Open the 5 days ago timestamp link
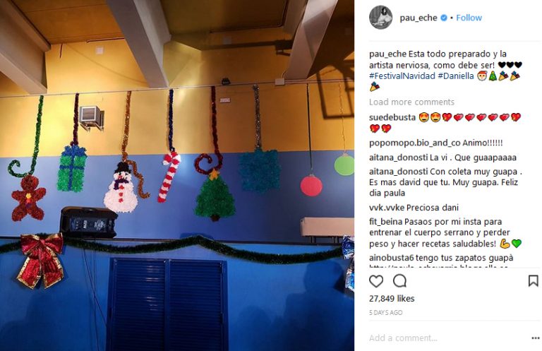Image resolution: width=542 pixels, height=351 pixels. pos(385,313)
